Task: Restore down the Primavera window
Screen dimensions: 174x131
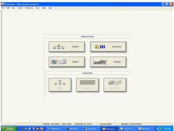Action: pos(167,4)
